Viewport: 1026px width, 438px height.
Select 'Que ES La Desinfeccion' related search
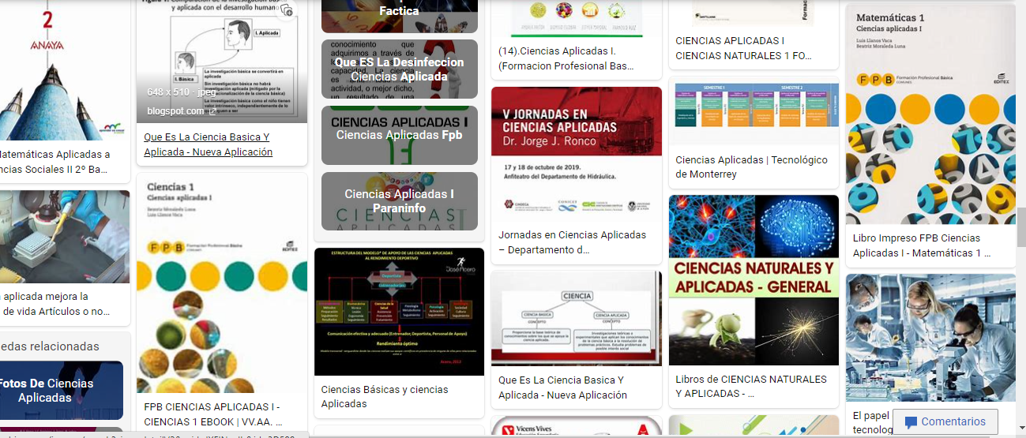point(399,69)
